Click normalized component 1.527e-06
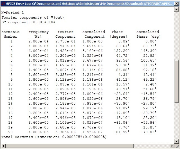This screenshot has height=149, width=180. pos(93,56)
